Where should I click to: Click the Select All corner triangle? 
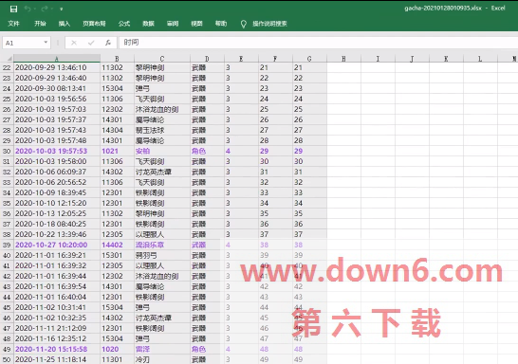point(9,59)
